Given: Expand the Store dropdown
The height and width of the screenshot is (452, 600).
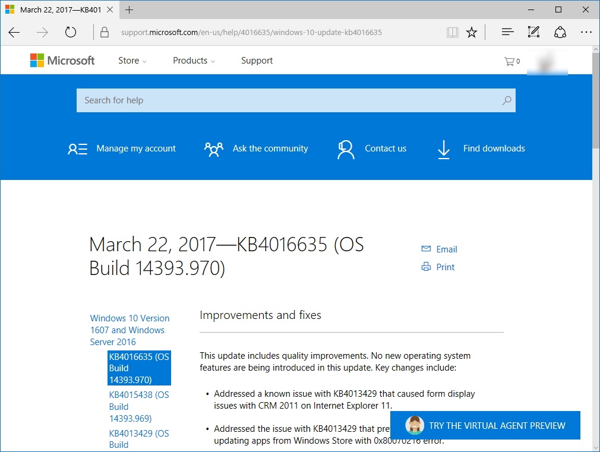Looking at the screenshot, I should 131,60.
